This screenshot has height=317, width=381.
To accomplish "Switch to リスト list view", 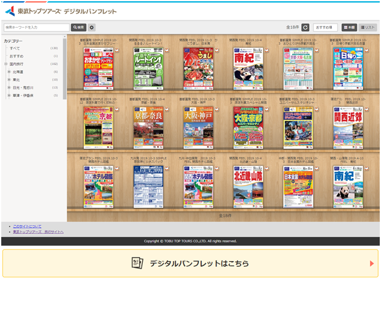I will point(367,27).
